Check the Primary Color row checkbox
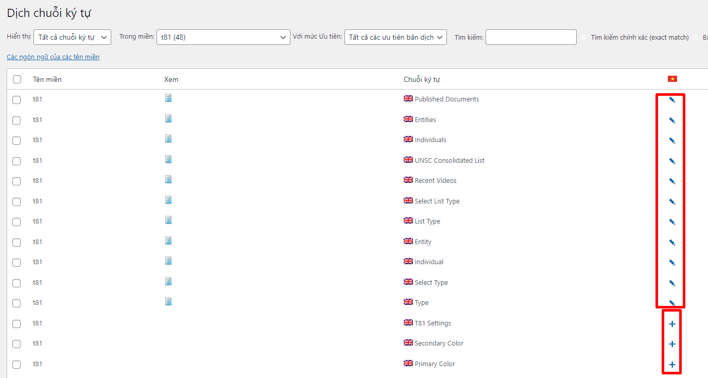 (x=16, y=365)
